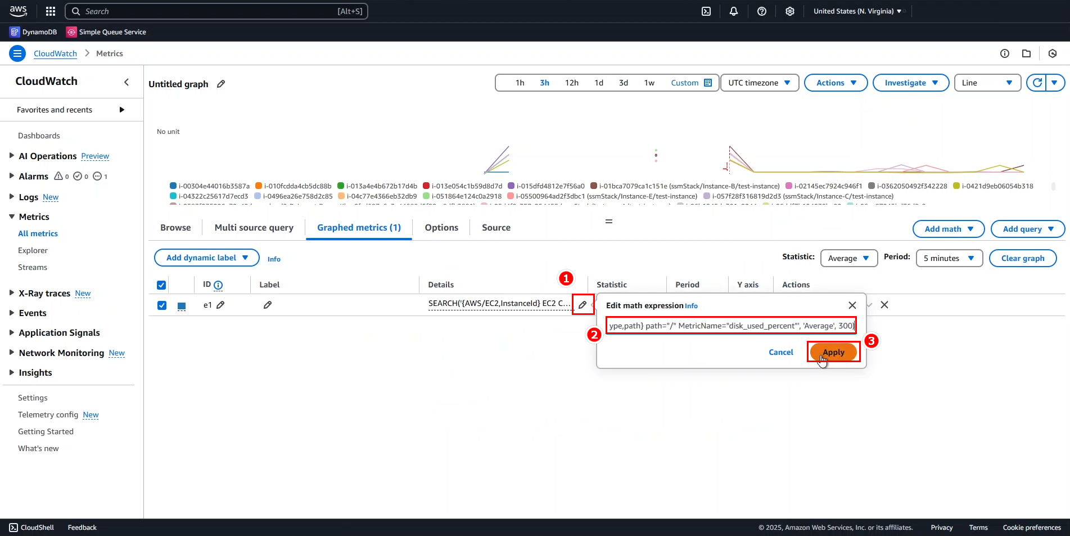Open the Period 5 minutes dropdown
Viewport: 1070px width, 536px height.
(949, 258)
